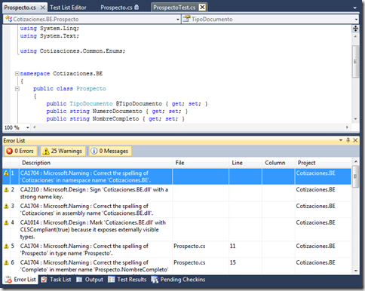Image resolution: width=365 pixels, height=291 pixels.
Task: Click the horizontal scroll right arrow in the editor
Action: click(x=347, y=127)
